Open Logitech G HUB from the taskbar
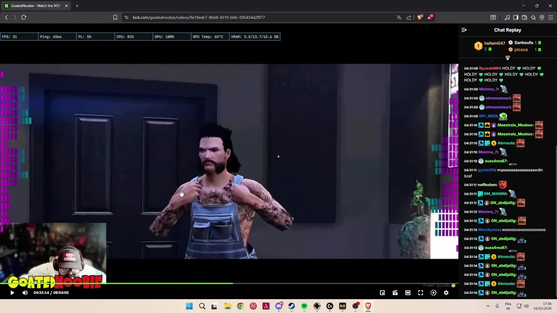Image resolution: width=557 pixels, height=313 pixels. tap(329, 306)
